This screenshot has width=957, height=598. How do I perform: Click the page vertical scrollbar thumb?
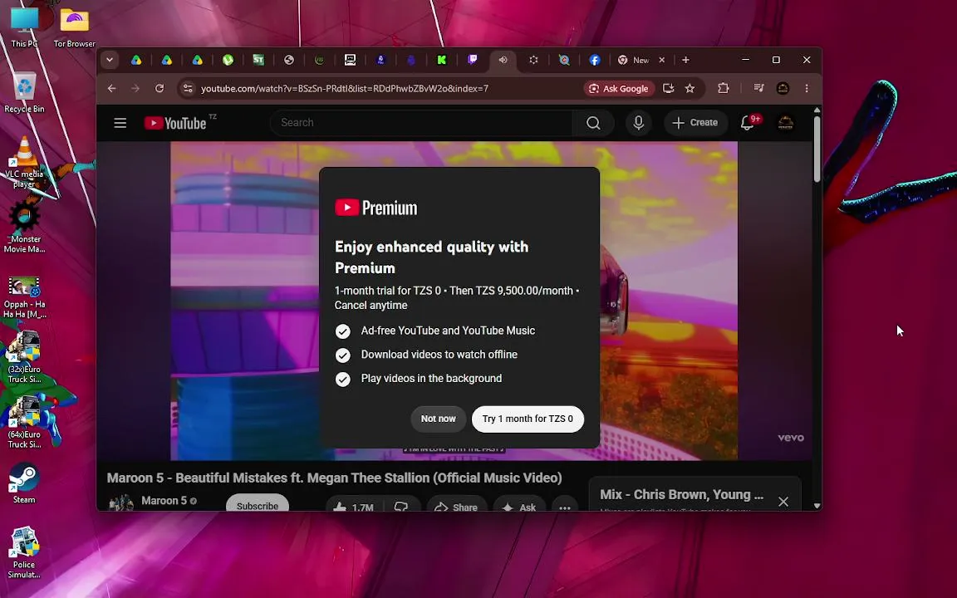tap(817, 149)
